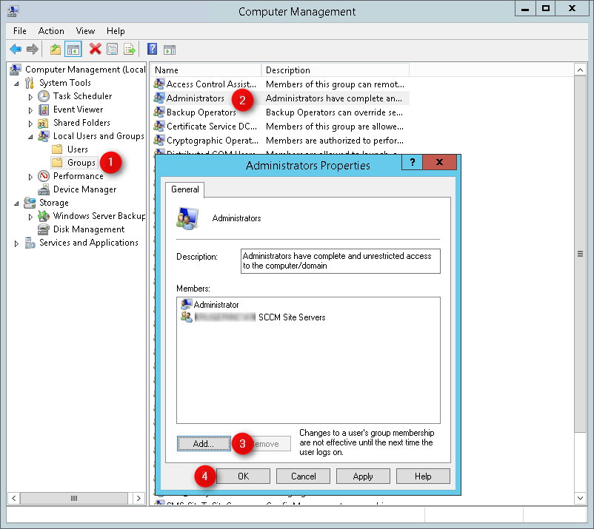594x529 pixels.
Task: Expand the Task Scheduler node arrow
Action: (x=30, y=97)
